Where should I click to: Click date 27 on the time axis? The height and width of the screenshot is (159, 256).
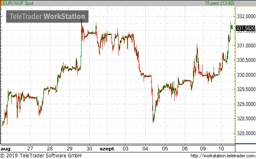[x=30, y=149]
